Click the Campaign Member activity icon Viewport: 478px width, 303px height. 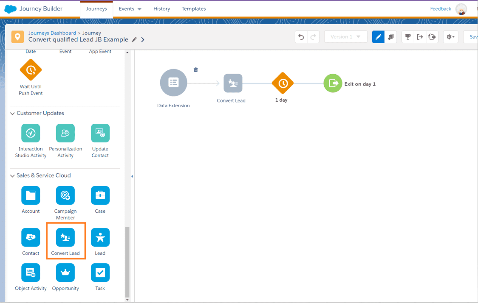pyautogui.click(x=65, y=195)
